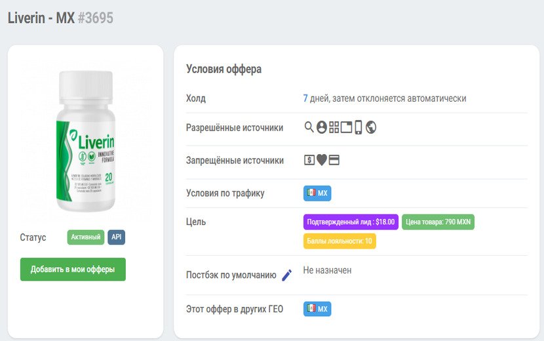Click the account/person source icon

pos(321,127)
